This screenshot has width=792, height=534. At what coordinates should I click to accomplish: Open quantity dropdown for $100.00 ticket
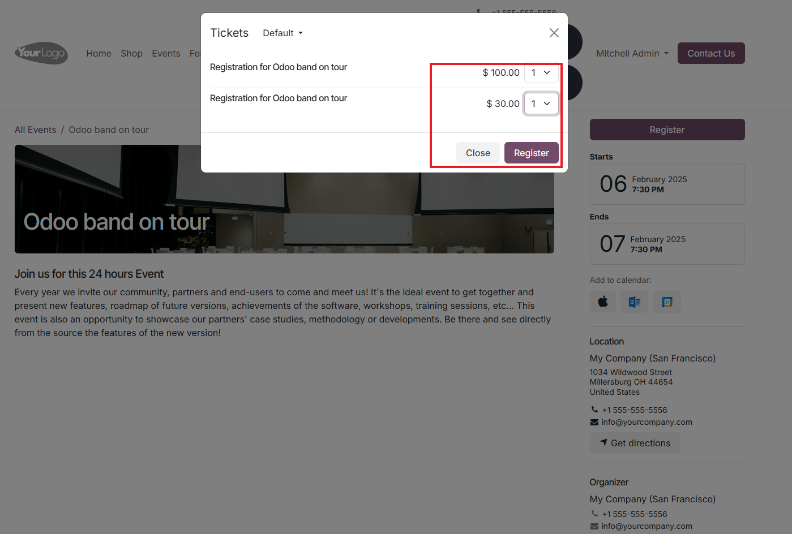pos(541,72)
